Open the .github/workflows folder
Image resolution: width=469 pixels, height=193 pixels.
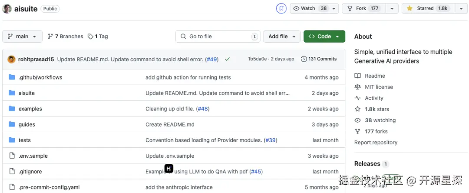point(40,77)
